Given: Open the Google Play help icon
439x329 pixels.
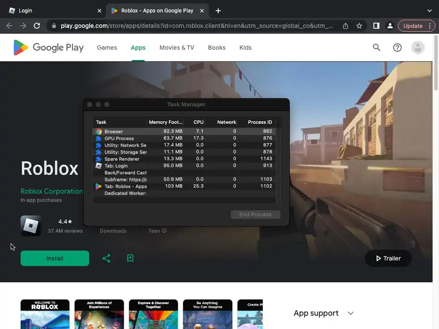Looking at the screenshot, I should (397, 48).
